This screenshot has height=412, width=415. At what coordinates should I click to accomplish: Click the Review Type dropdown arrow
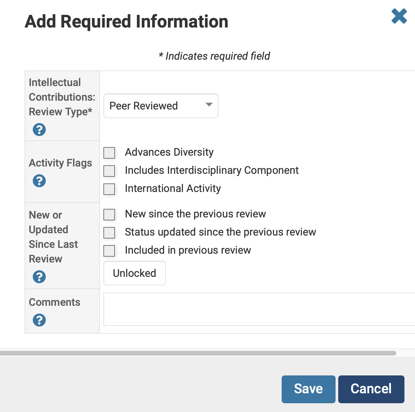tap(209, 105)
